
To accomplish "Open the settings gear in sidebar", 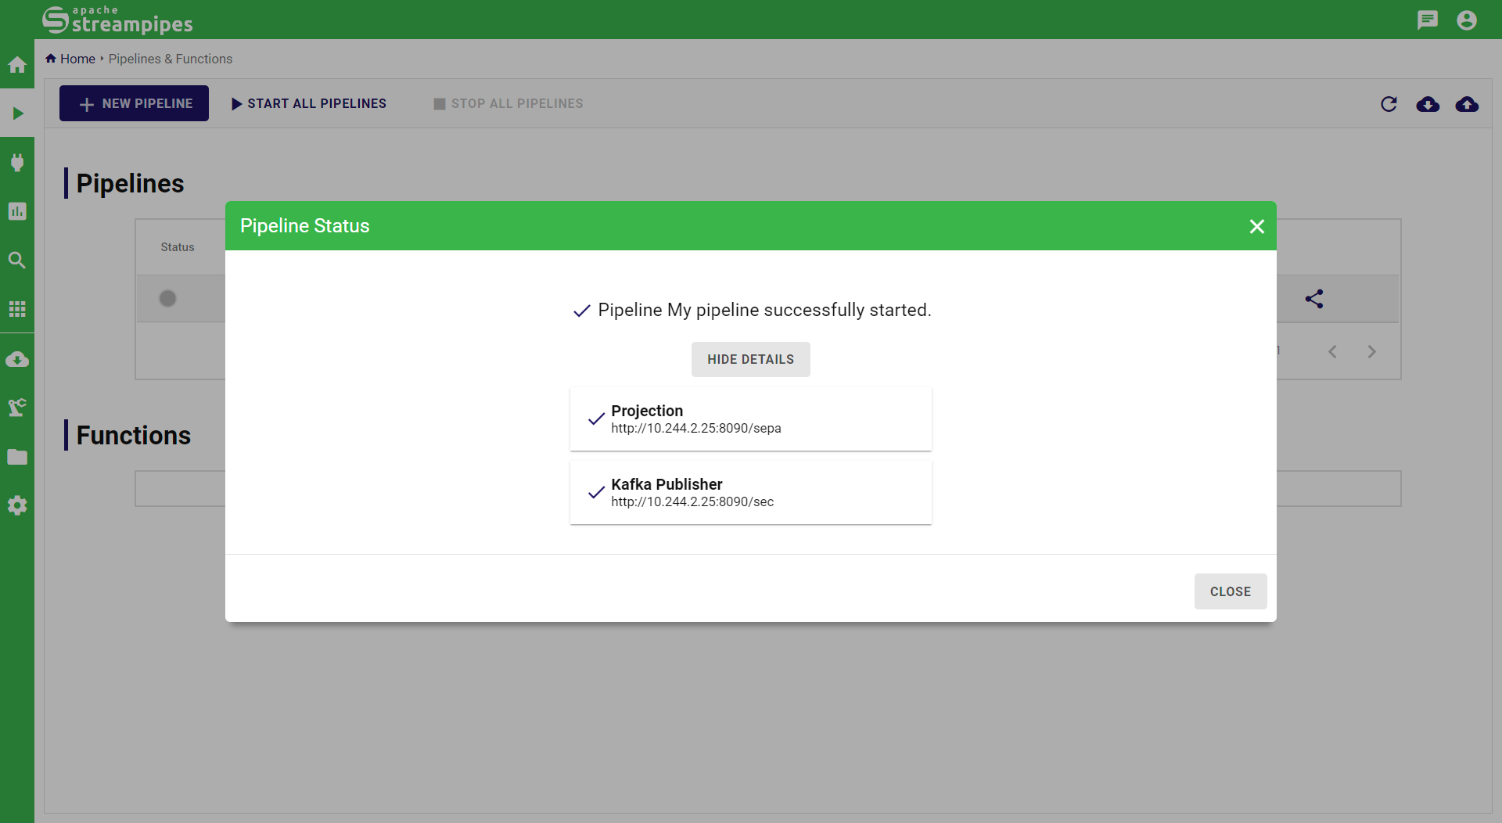I will (17, 505).
